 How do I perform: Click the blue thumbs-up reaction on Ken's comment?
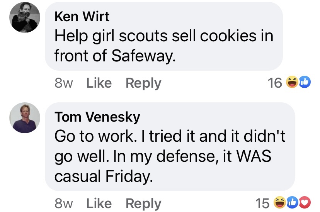[x=305, y=82]
